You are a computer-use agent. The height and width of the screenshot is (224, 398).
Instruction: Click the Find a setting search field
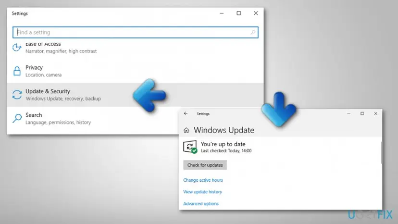click(135, 32)
